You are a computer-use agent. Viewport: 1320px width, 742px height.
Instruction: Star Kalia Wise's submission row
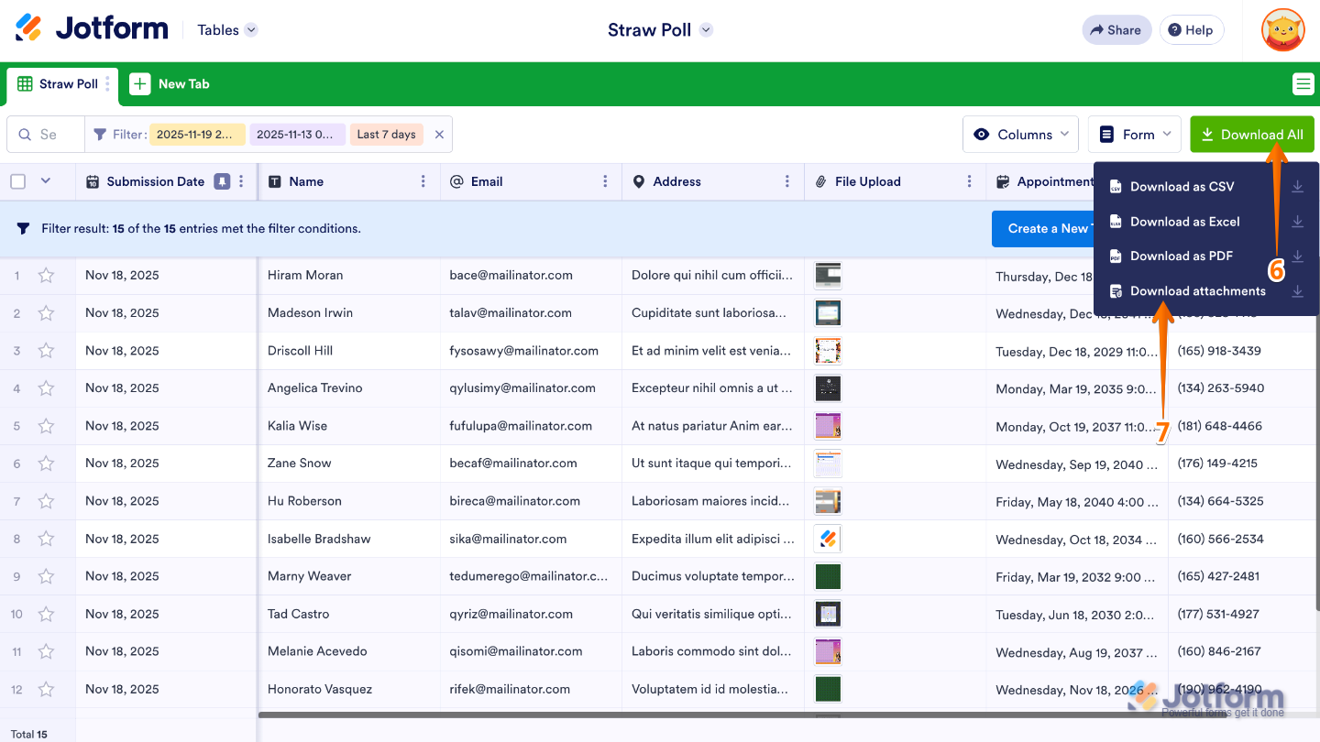46,425
